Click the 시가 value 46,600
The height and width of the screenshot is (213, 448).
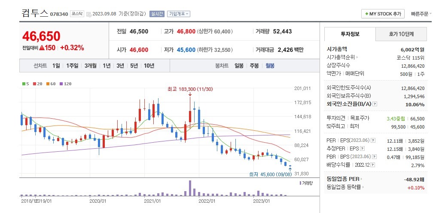point(139,50)
